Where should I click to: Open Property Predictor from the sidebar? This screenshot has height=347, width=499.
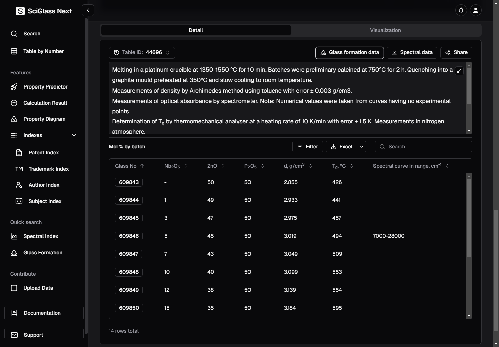tap(45, 87)
